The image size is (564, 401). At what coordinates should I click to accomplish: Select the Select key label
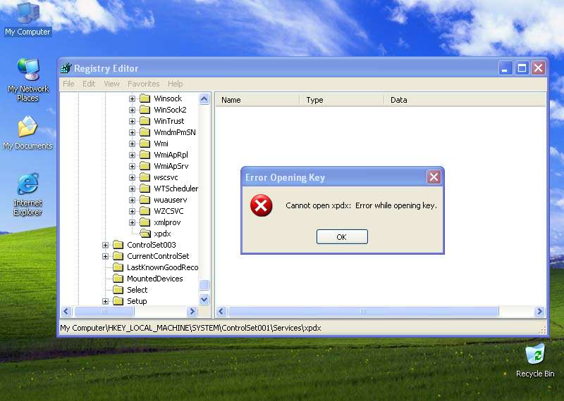point(137,290)
